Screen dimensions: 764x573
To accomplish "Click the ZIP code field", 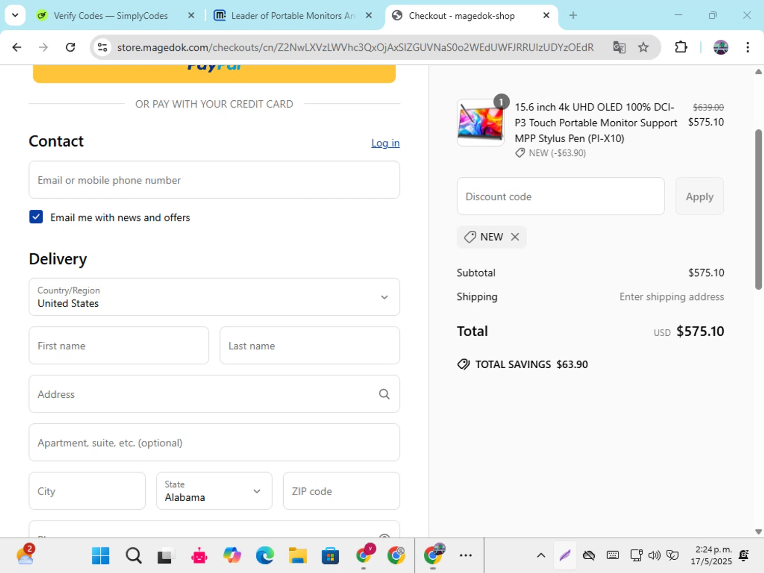I will tap(341, 491).
